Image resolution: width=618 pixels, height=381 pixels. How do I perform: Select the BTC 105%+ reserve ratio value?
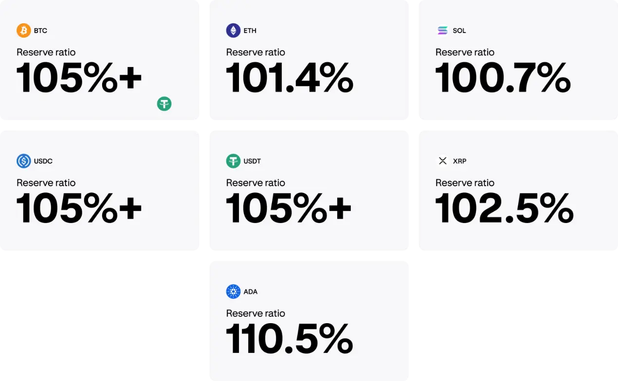coord(79,78)
